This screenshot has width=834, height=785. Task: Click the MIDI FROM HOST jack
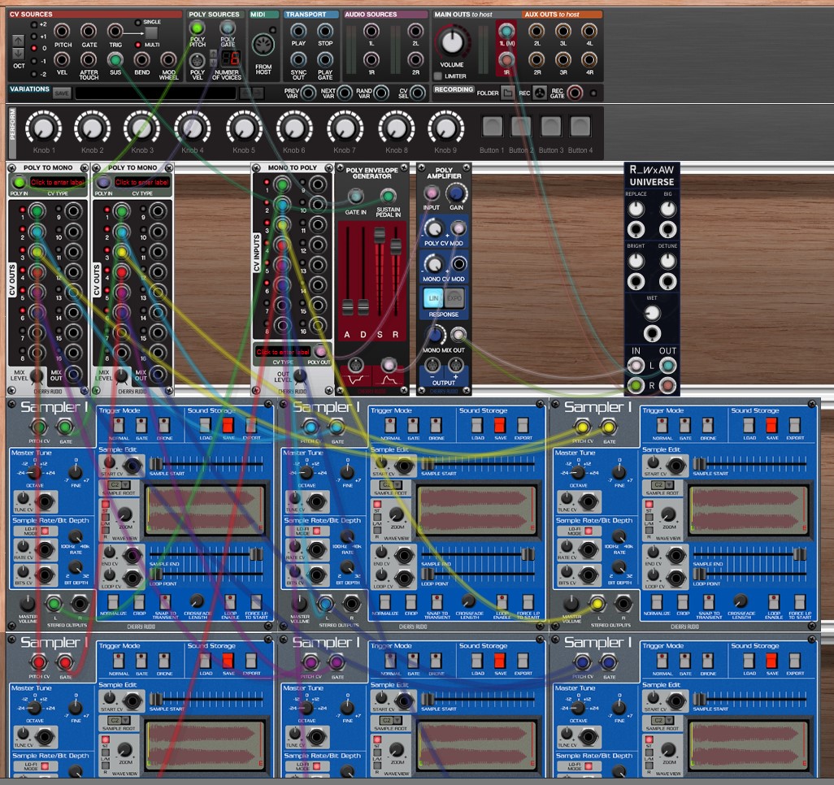[x=263, y=46]
